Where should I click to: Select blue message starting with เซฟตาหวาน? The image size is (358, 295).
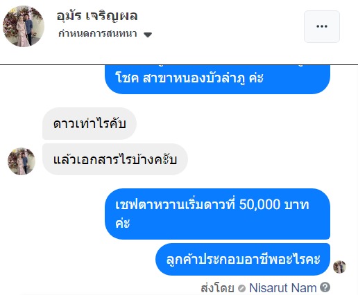click(217, 214)
